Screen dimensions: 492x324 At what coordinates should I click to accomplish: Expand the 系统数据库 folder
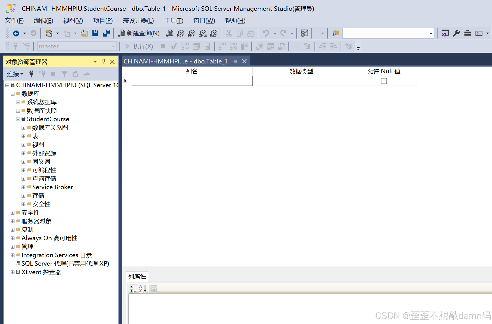[18, 102]
